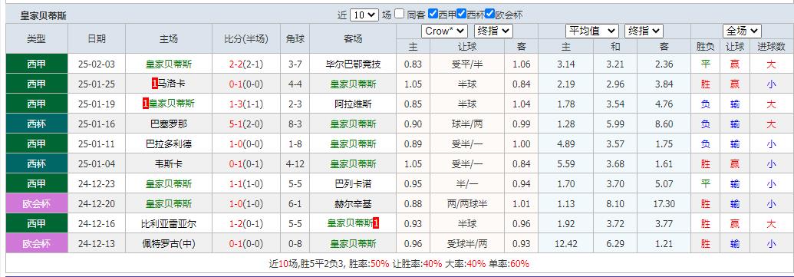This screenshot has height=277, width=794.
Task: Open the 巴列卡诺 team link
Action: 353,184
